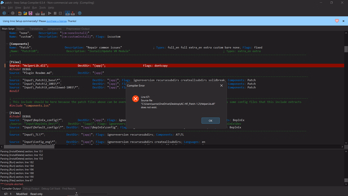Dismiss the license banner with its X
This screenshot has width=348, height=196.
[343, 21]
